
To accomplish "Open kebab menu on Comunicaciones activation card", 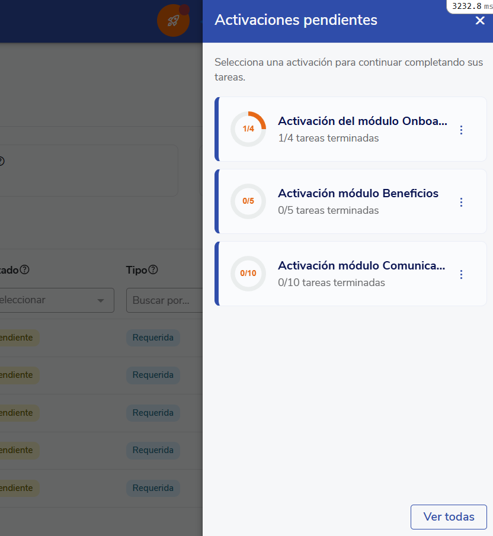I will (x=461, y=274).
